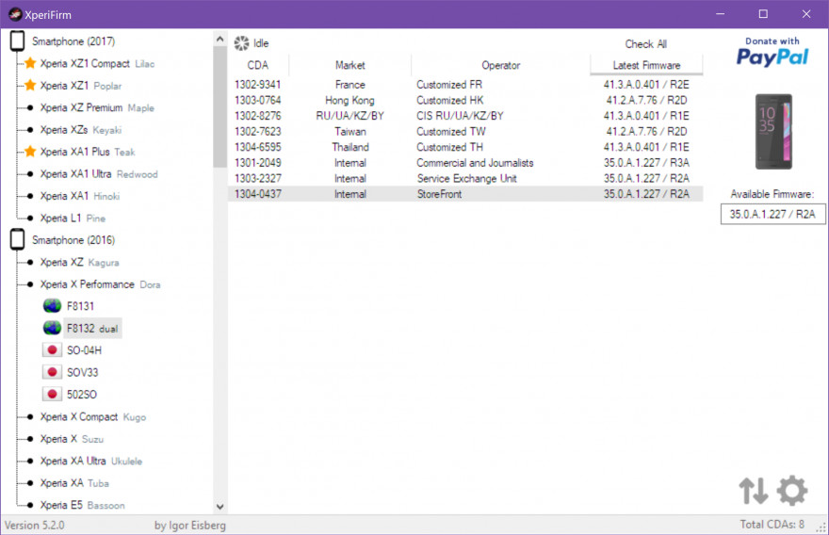Click the Smartphone (2017) phone icon
This screenshot has width=829, height=535.
point(17,41)
